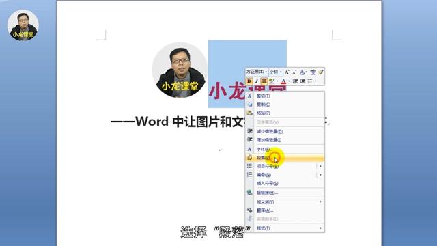Expand the 同义词 submenu arrow
The width and height of the screenshot is (437, 246).
(x=320, y=202)
